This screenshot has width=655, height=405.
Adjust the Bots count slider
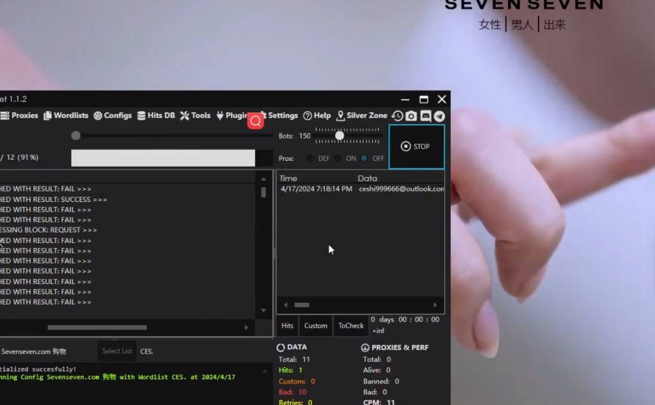[x=340, y=136]
